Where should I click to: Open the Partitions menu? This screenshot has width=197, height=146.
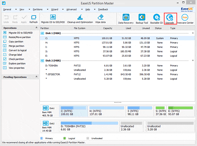[x=37, y=9]
